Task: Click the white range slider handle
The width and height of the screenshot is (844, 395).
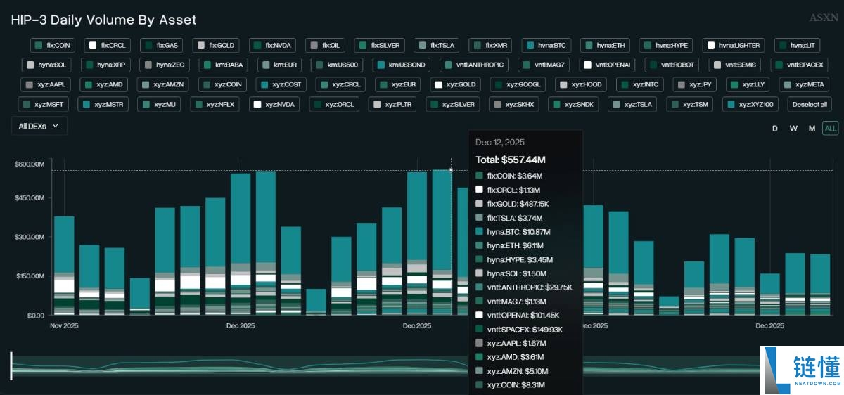Action: click(x=11, y=366)
